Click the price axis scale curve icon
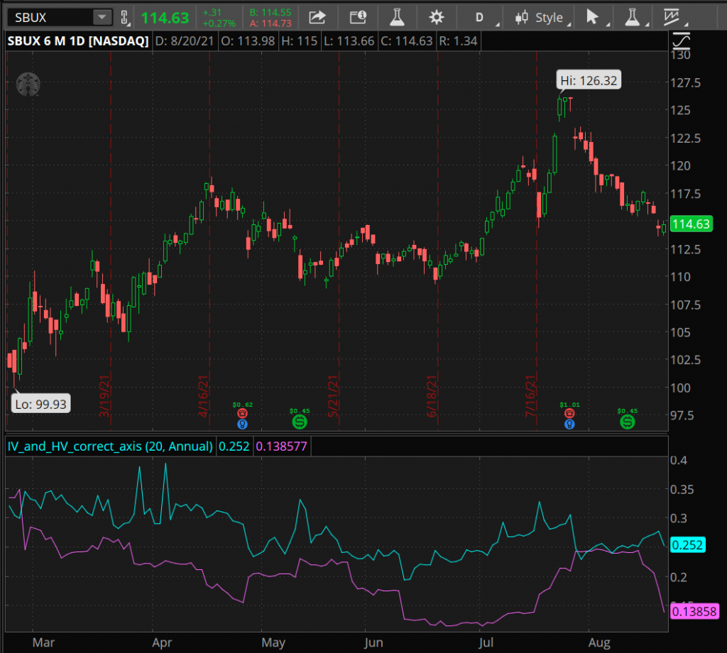 pyautogui.click(x=681, y=41)
